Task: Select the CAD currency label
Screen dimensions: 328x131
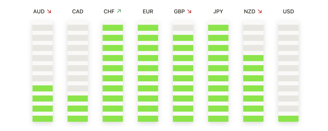Action: click(x=78, y=12)
